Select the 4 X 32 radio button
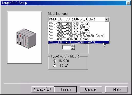Viewport: 132px width, 95px height. (55, 66)
